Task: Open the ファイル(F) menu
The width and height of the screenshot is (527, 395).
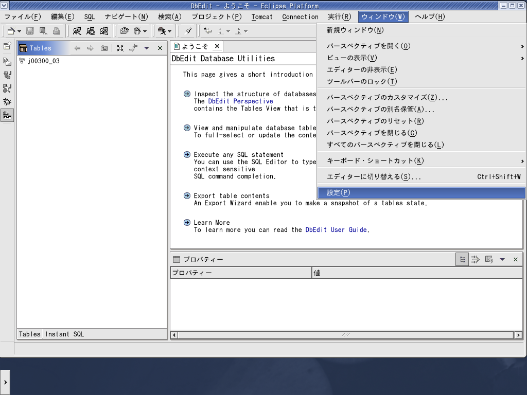Action: click(x=23, y=17)
